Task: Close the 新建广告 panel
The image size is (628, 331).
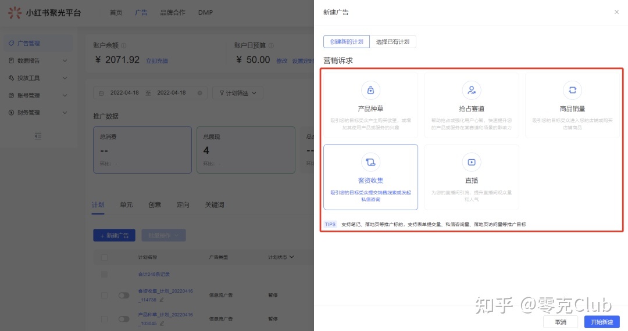Action: [616, 12]
